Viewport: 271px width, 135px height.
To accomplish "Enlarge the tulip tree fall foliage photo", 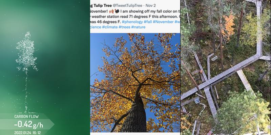I will tap(135, 83).
